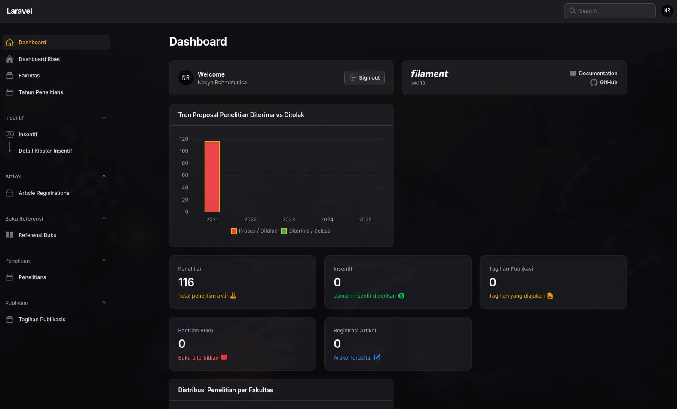Click the GitHub logo icon

point(594,82)
